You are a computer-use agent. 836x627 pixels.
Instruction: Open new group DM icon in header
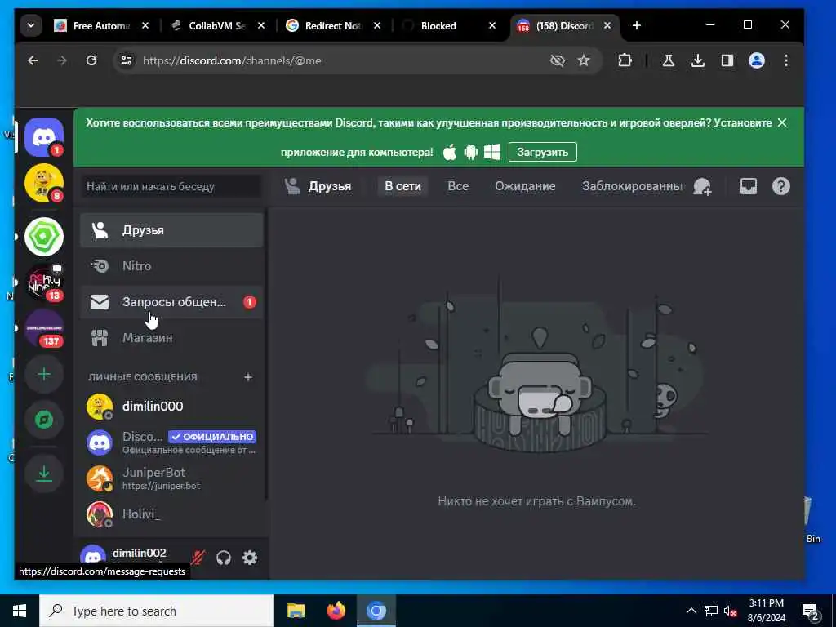pyautogui.click(x=702, y=187)
